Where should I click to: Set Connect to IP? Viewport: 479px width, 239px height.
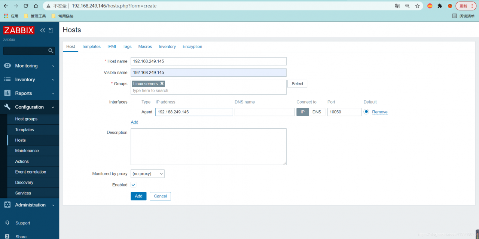coord(302,112)
